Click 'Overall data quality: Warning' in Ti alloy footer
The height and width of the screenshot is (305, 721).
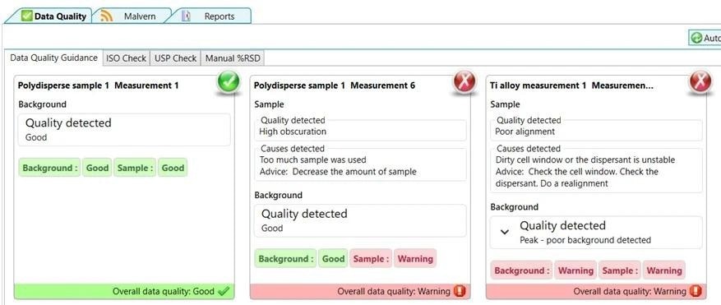(630, 291)
